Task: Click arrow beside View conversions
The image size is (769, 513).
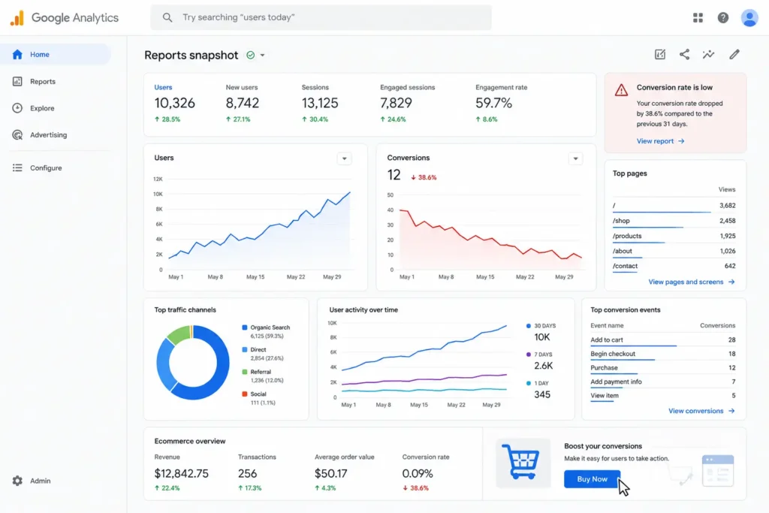Action: tap(731, 411)
